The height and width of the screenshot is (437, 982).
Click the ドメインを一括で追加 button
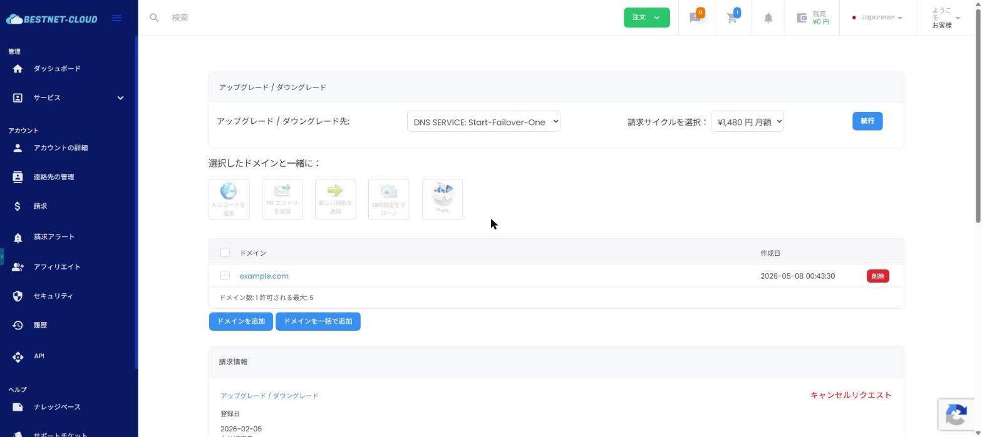[x=318, y=321]
